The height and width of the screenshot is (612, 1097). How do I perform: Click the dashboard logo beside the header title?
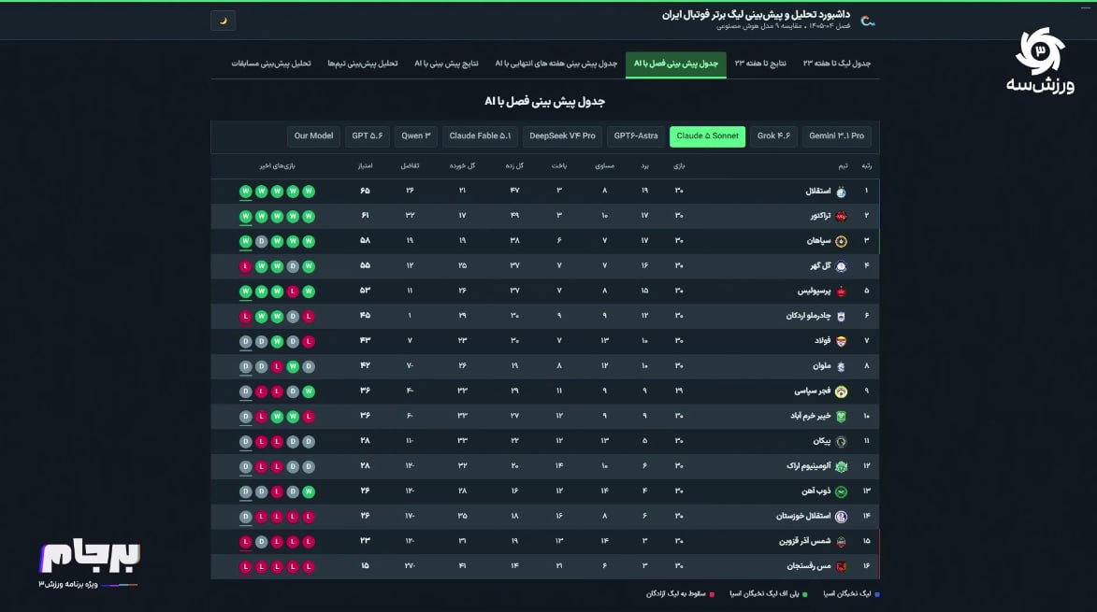[868, 21]
